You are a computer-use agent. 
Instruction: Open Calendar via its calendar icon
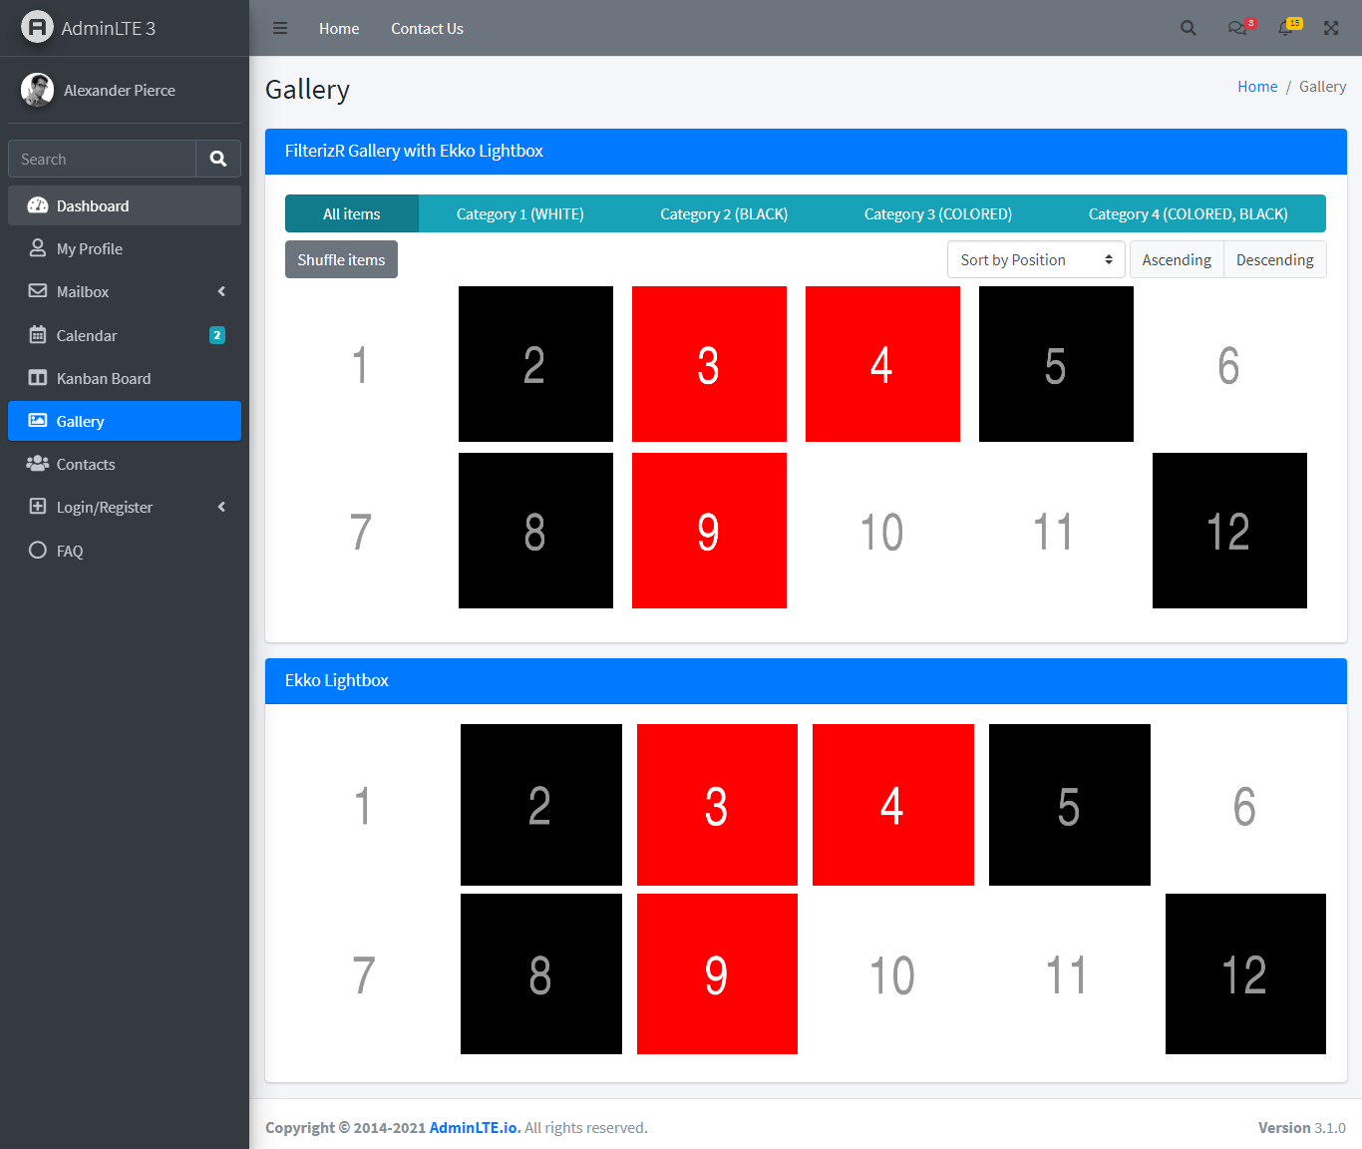coord(38,335)
